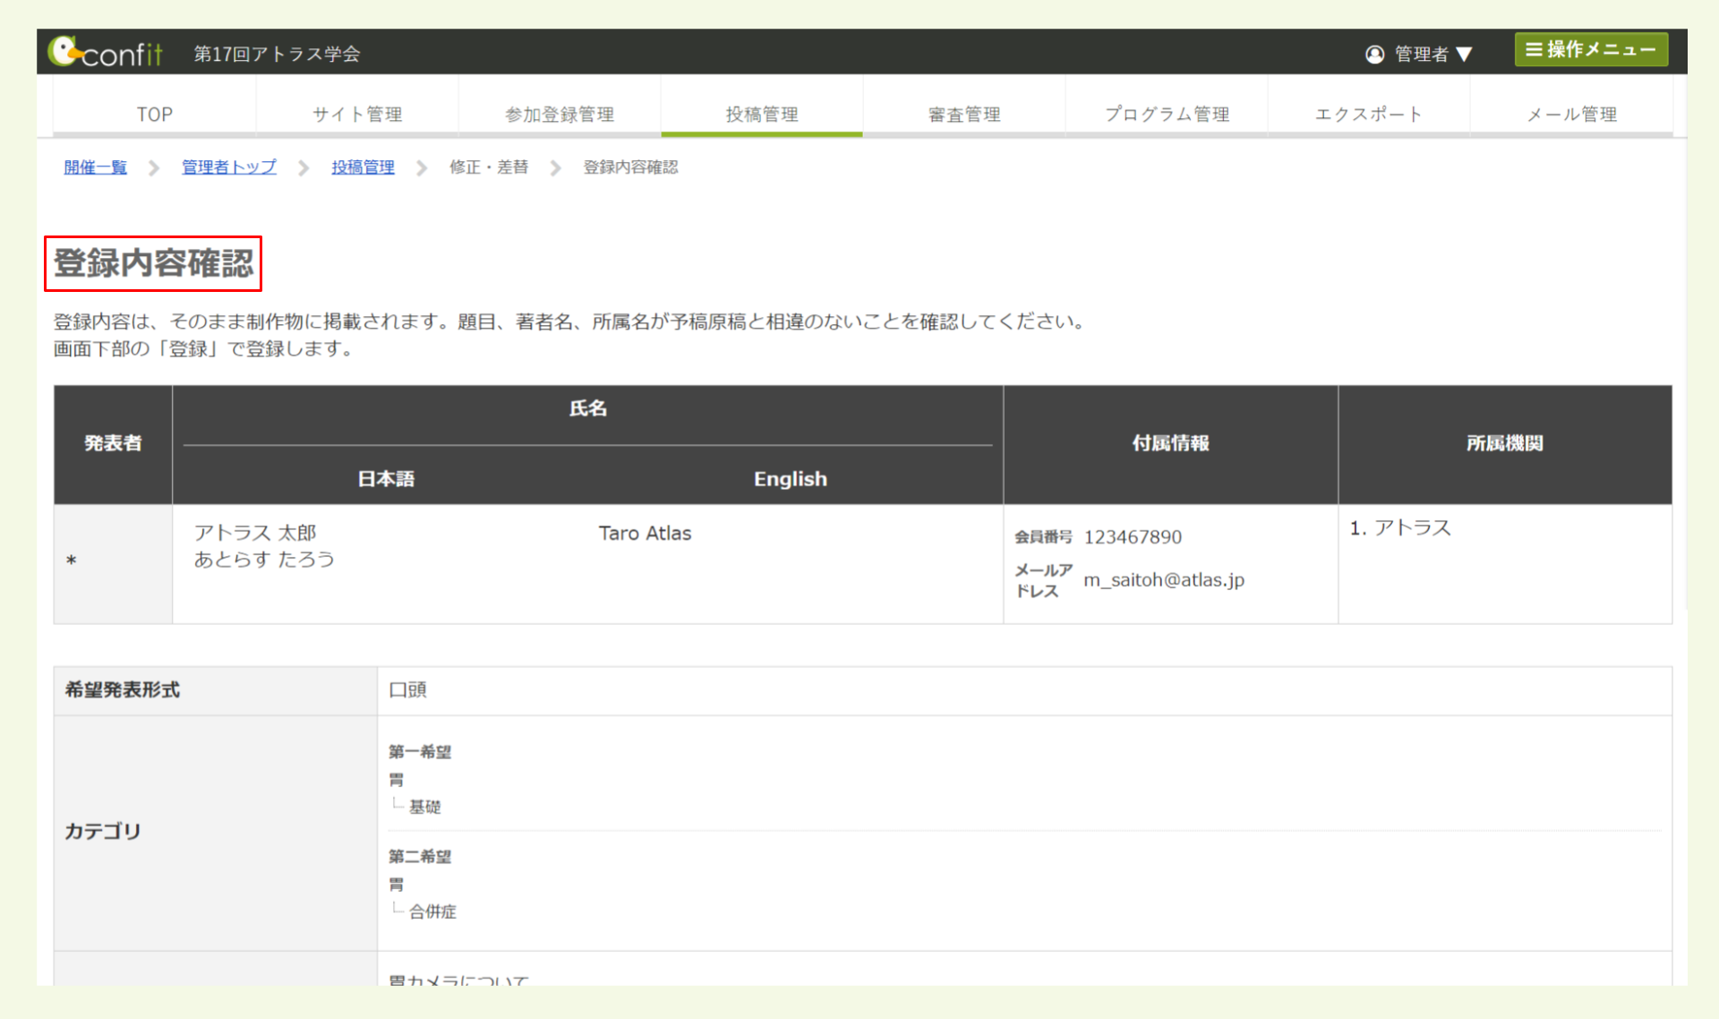Go to メール管理
The image size is (1719, 1019).
click(1572, 114)
